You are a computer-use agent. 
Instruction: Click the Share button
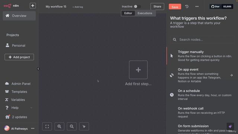[x=157, y=7]
